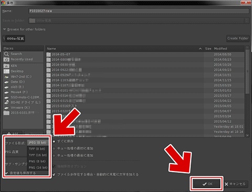Click folder icon of the 2014-1107 row
Screen dimensions: 252x192
[x=49, y=86]
